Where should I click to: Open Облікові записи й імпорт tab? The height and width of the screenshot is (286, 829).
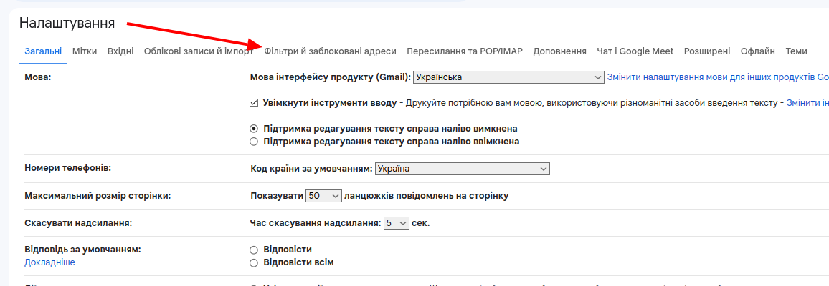pos(198,51)
